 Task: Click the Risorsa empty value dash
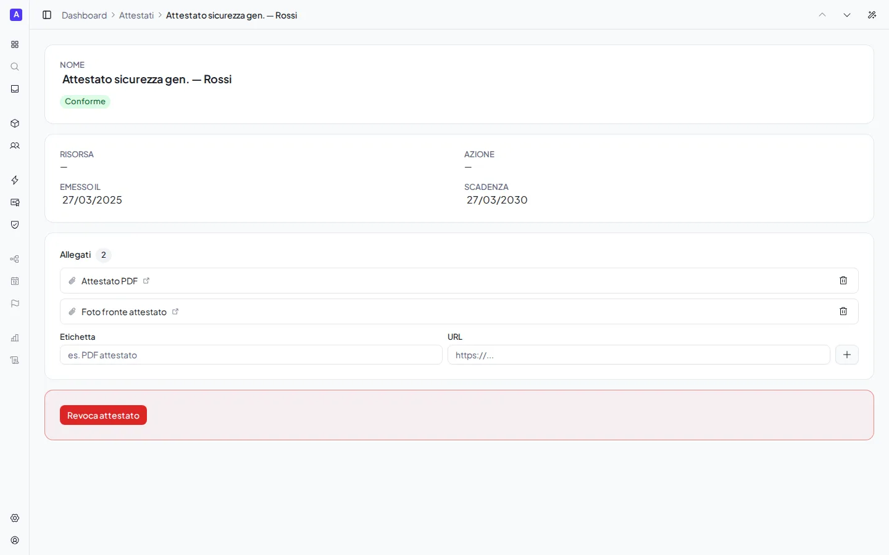[64, 167]
